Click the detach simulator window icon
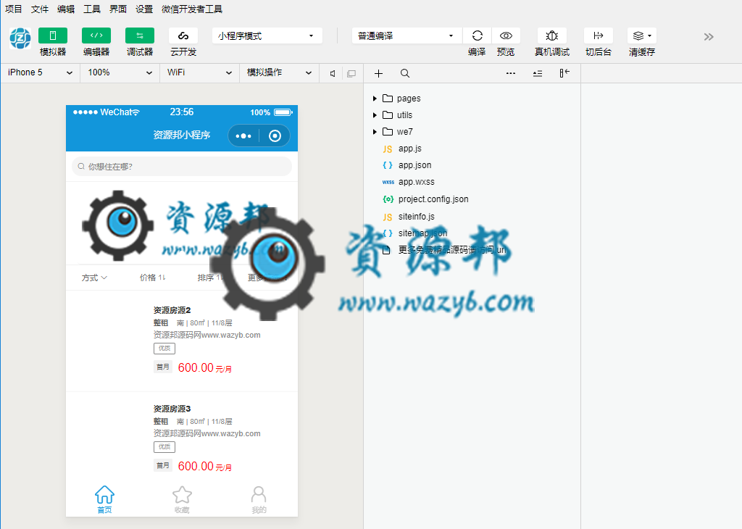 pyautogui.click(x=351, y=73)
